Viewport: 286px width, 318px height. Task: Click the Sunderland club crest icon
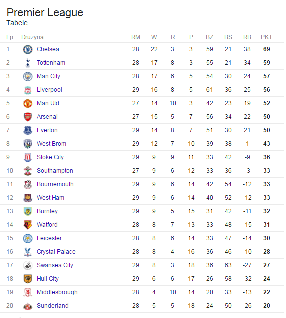pos(28,306)
